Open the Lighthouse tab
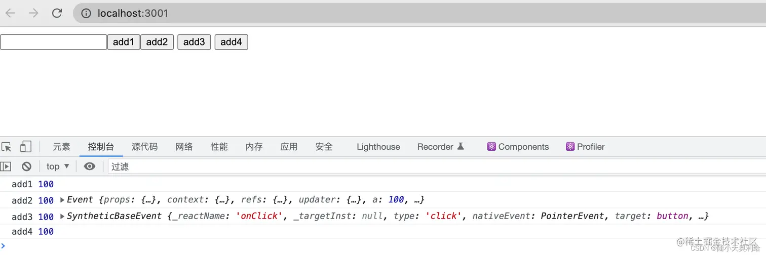 point(378,147)
